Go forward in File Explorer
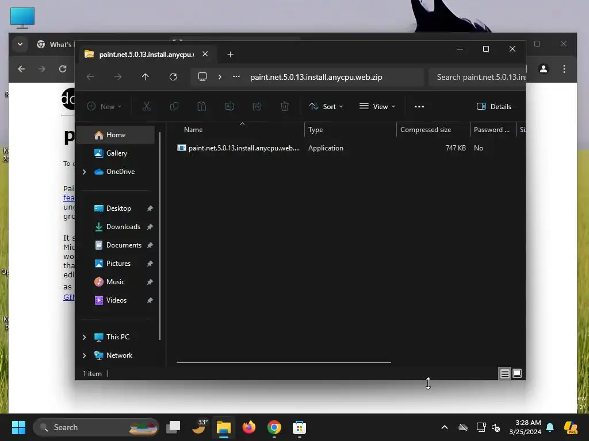The image size is (589, 441). [118, 77]
